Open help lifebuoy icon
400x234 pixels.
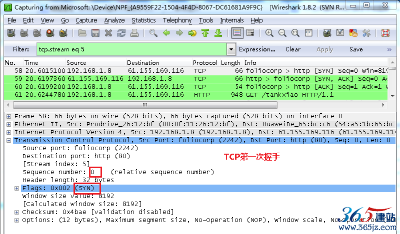click(385, 33)
